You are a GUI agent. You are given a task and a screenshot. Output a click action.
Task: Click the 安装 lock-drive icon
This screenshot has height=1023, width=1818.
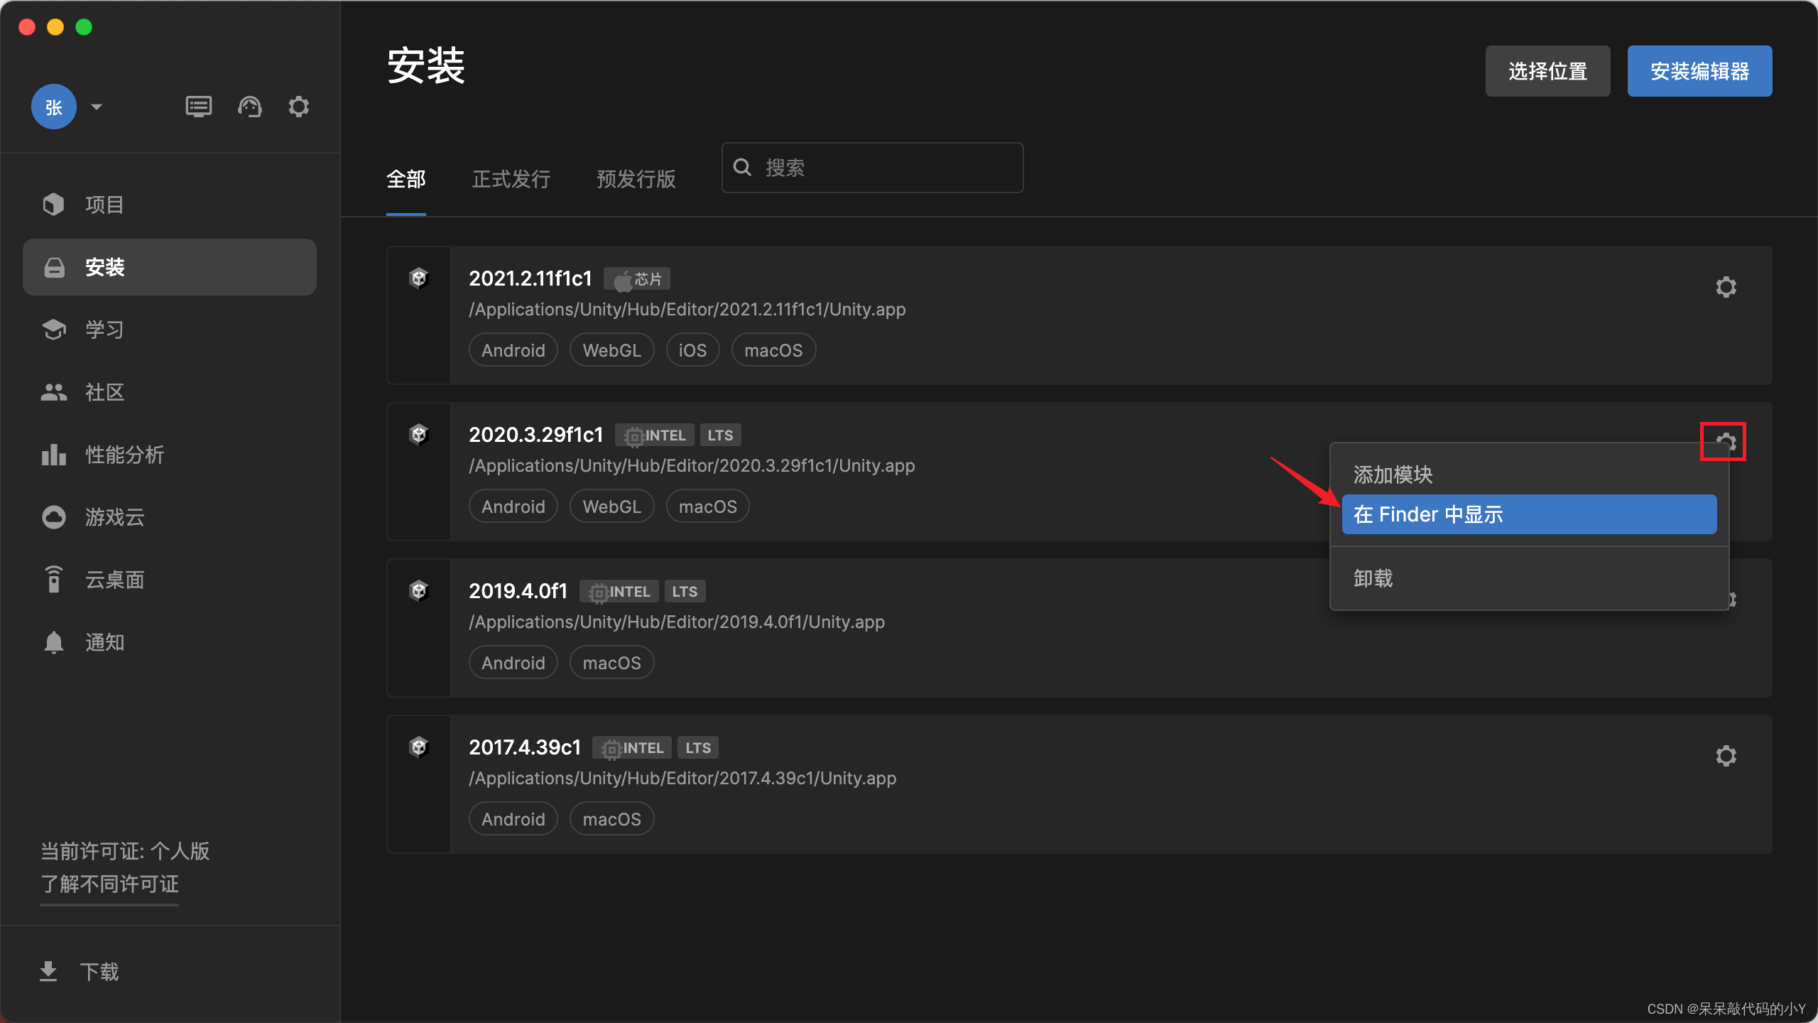click(54, 268)
